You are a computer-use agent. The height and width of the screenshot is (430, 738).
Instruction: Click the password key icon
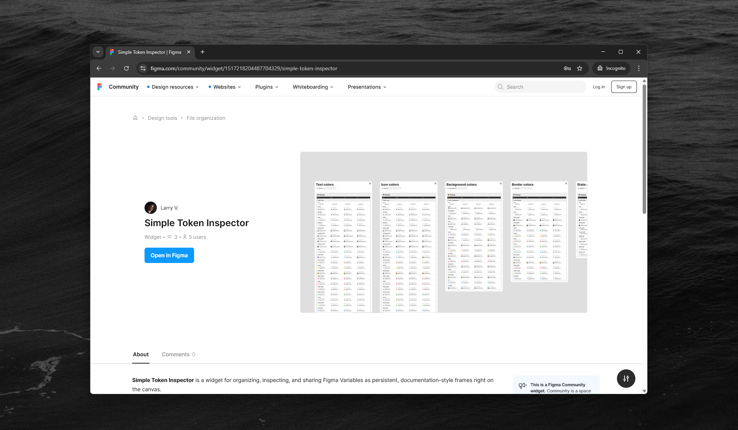click(x=567, y=68)
